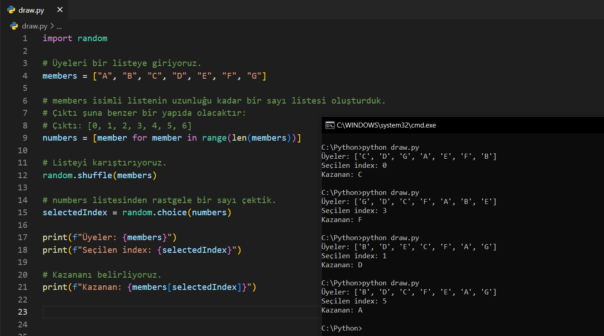Open the cmd.exe window system menu icon
This screenshot has height=336, width=604.
click(330, 125)
